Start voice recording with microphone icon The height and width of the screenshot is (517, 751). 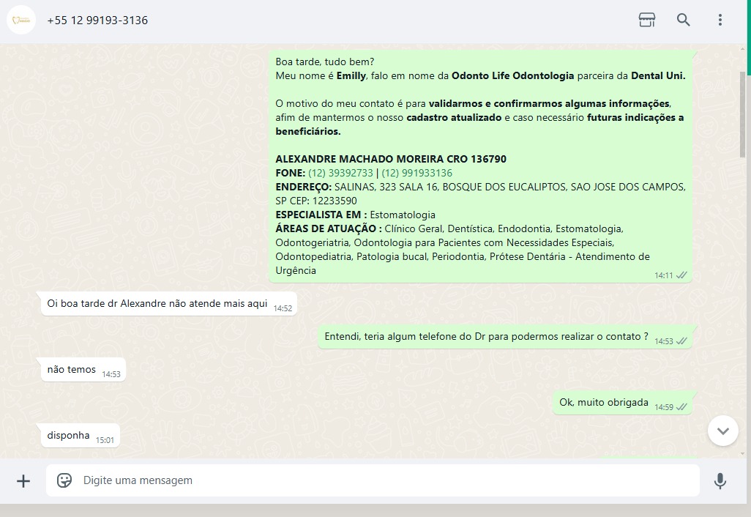click(720, 480)
